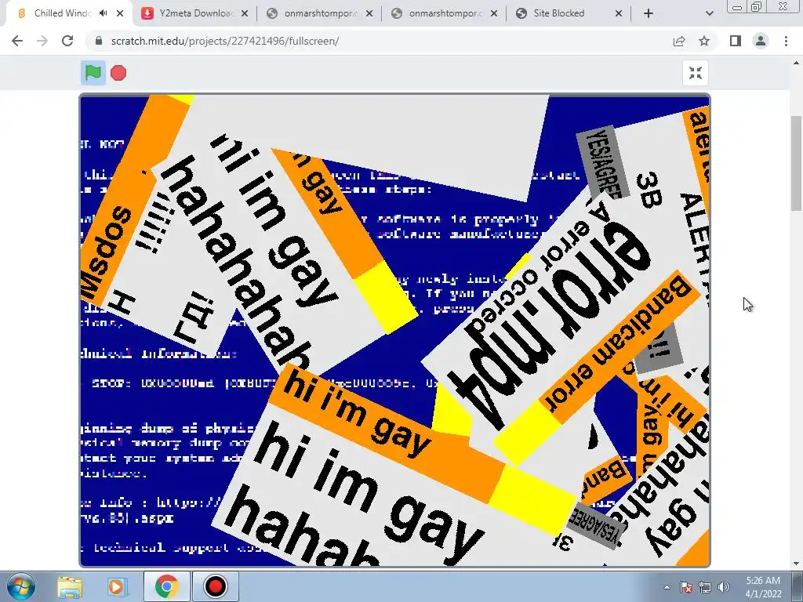Mute the Chilled Windows tab audio icon
This screenshot has width=803, height=602.
point(104,13)
